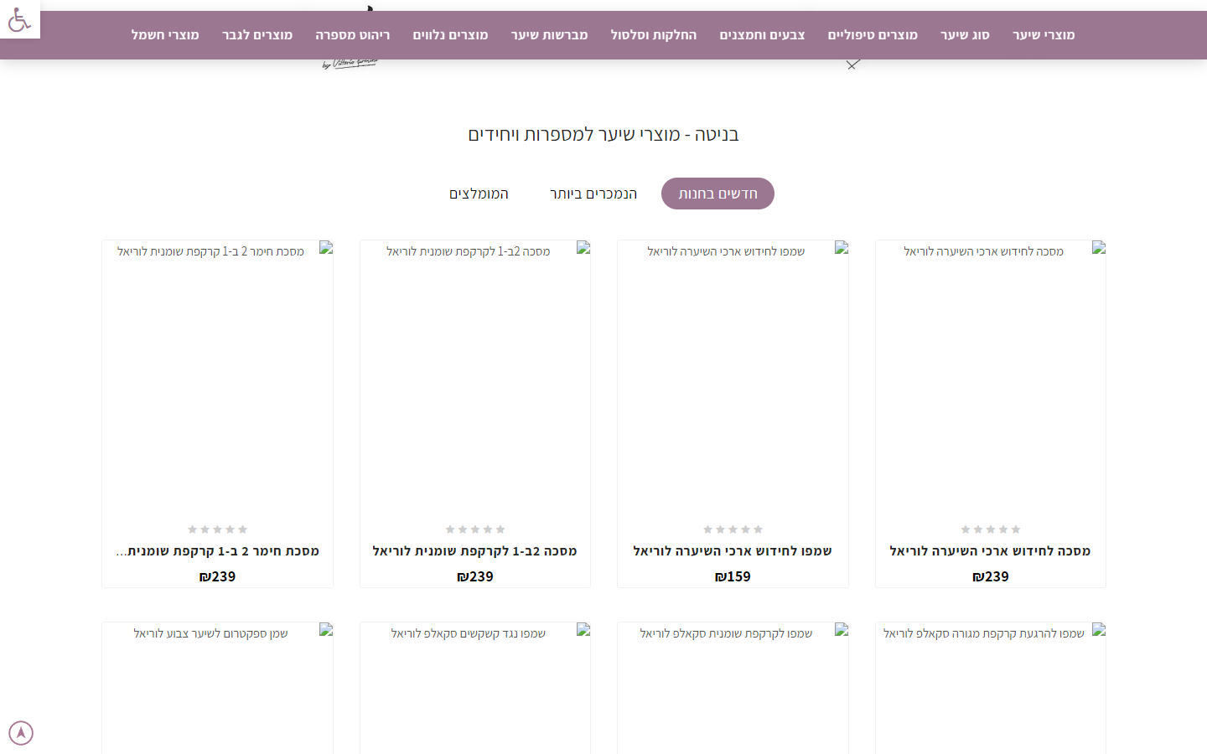Select the חדשים בחנות tab
Viewport: 1207px width, 754px height.
point(717,194)
